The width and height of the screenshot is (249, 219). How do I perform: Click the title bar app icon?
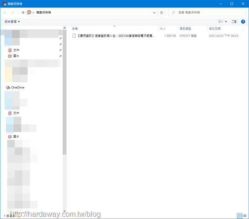coord(4,4)
